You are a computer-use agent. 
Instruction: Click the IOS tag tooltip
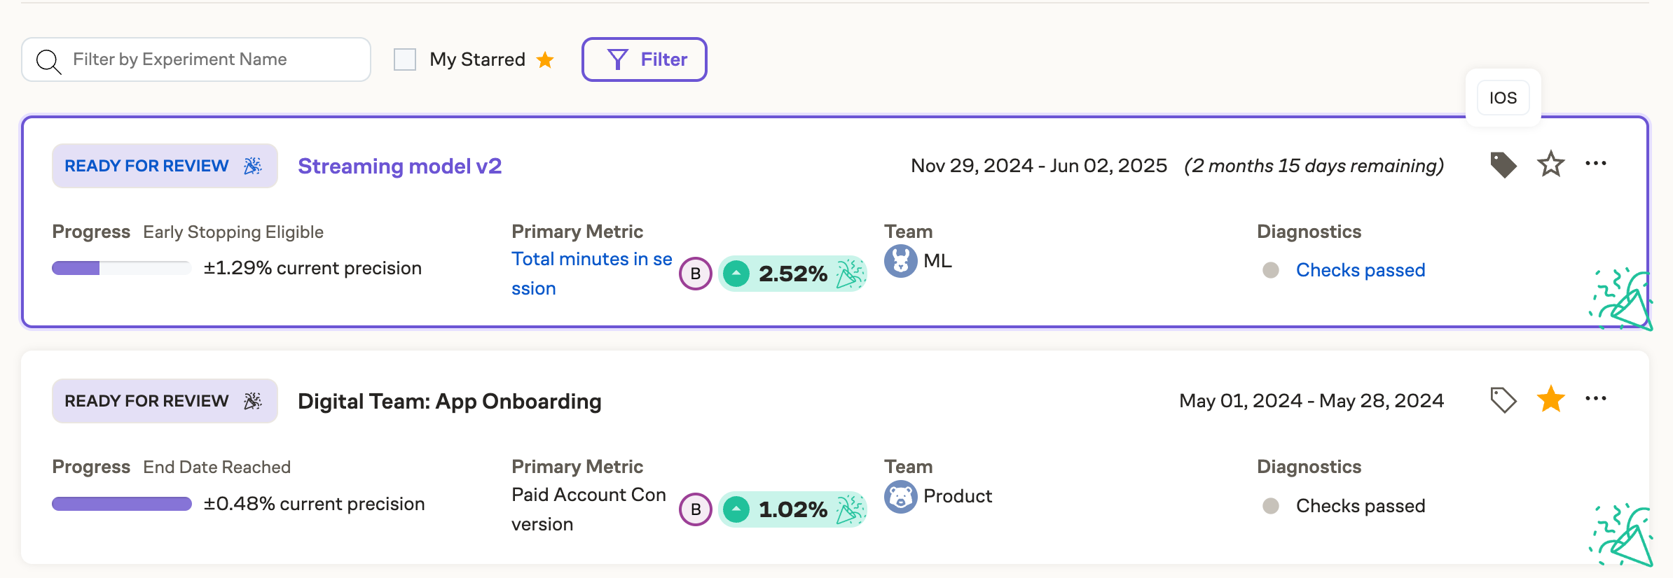1503,98
